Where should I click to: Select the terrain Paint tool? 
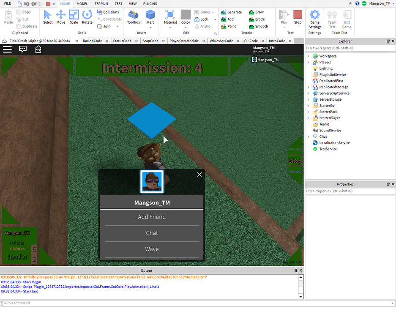coord(228,26)
